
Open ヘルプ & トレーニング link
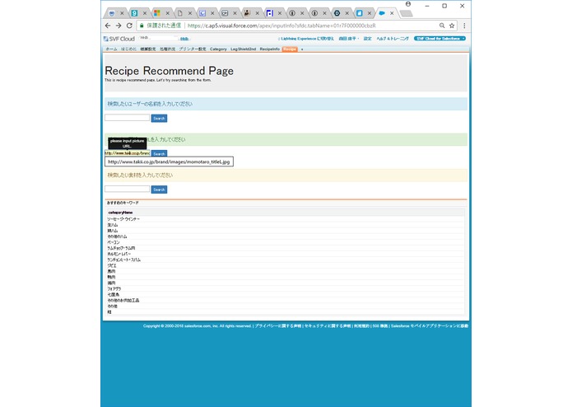(393, 39)
